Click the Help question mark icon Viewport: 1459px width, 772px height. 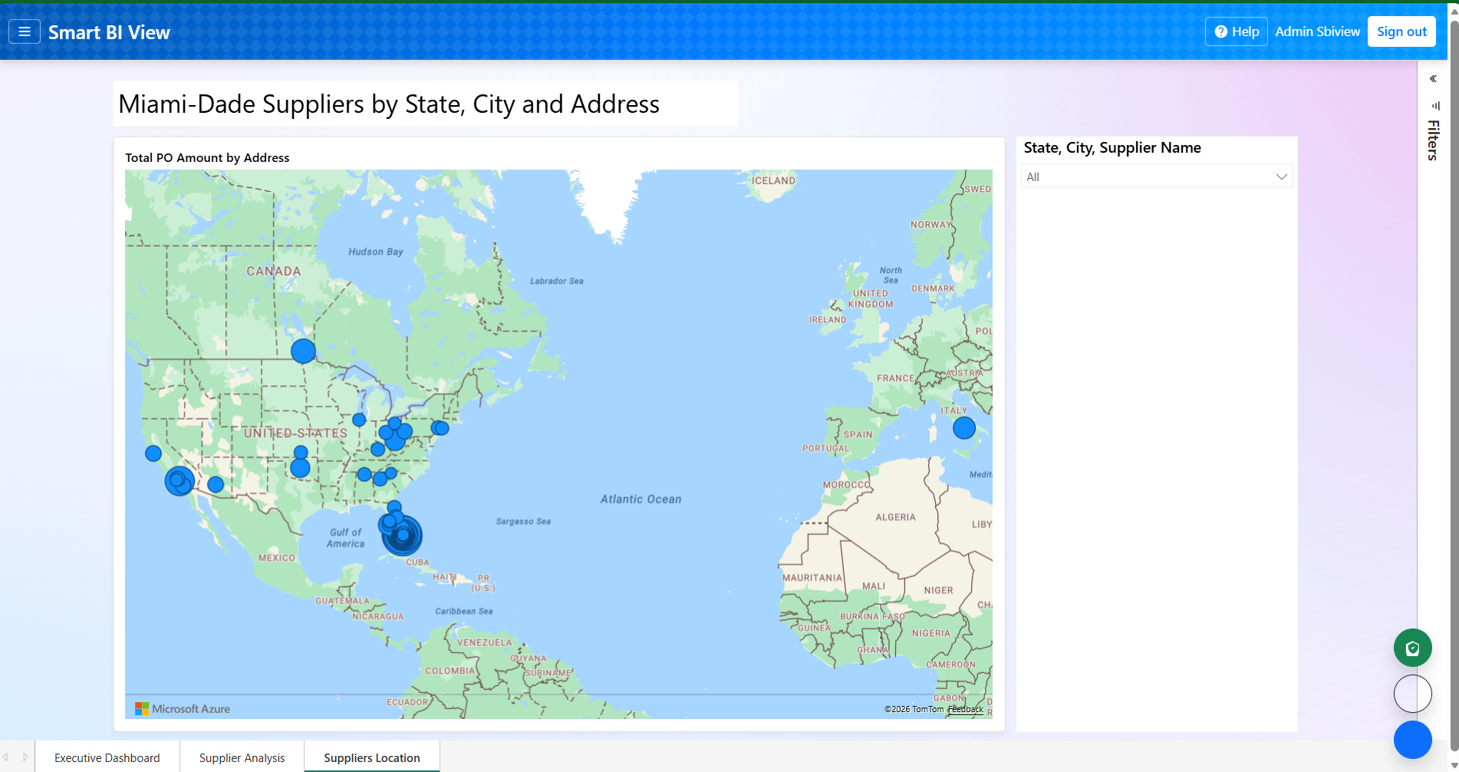coord(1222,31)
